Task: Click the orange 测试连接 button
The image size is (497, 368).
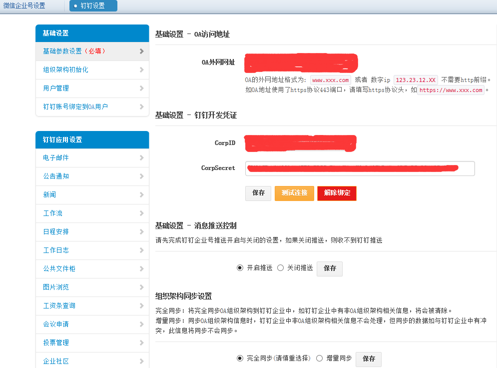Action: point(294,193)
